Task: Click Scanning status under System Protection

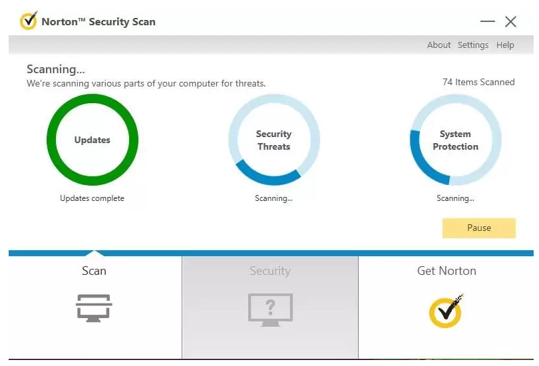Action: tap(455, 198)
